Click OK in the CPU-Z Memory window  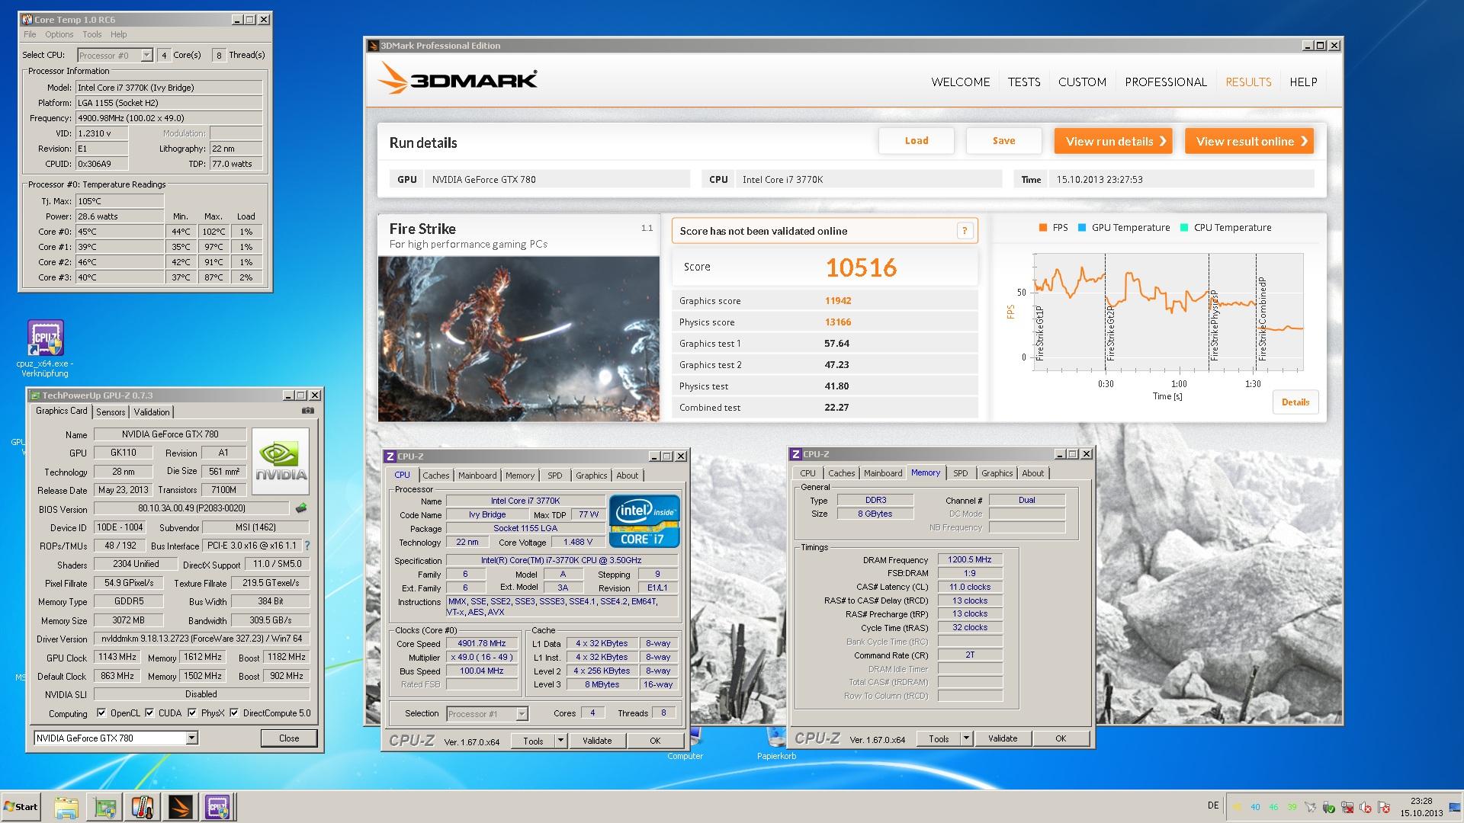coord(1061,738)
